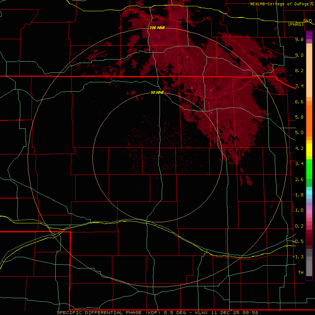The width and height of the screenshot is (315, 315).
Task: Click the 4.2 value on the color scale
Action: tap(299, 148)
